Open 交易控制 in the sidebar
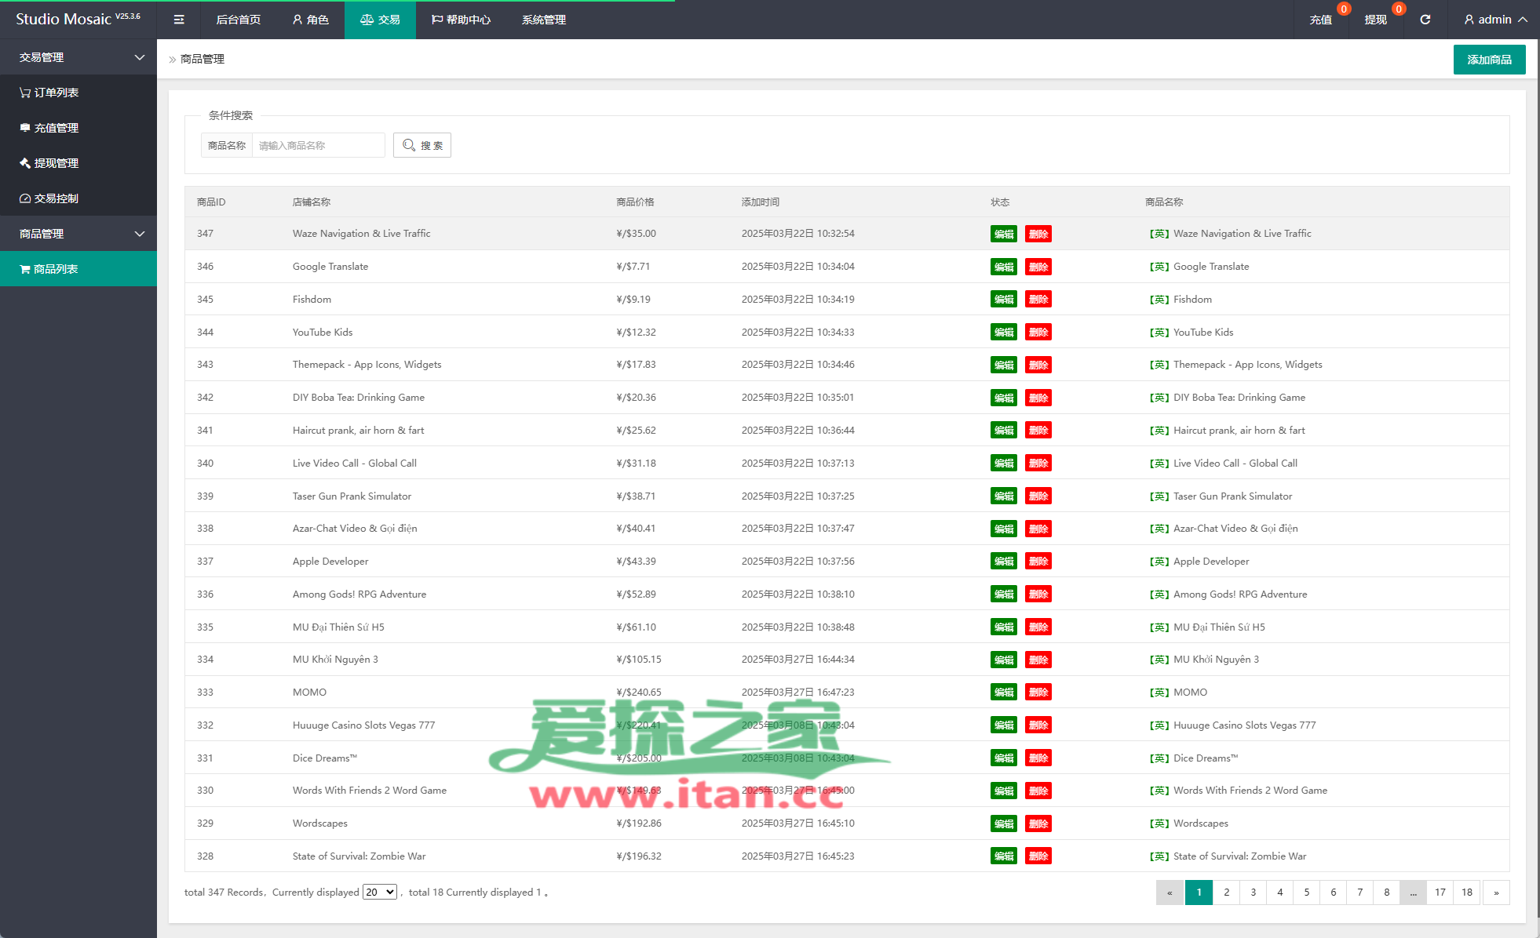 (78, 198)
